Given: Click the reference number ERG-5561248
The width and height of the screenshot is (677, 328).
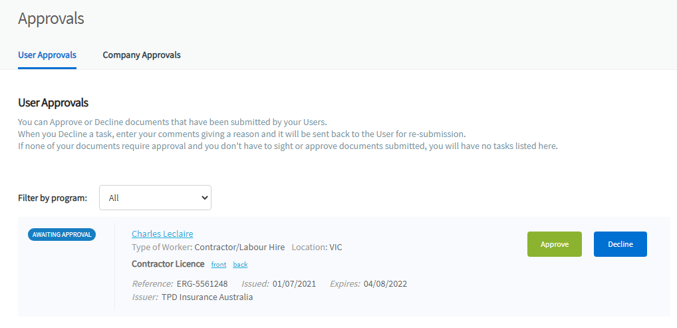Looking at the screenshot, I should 202,284.
